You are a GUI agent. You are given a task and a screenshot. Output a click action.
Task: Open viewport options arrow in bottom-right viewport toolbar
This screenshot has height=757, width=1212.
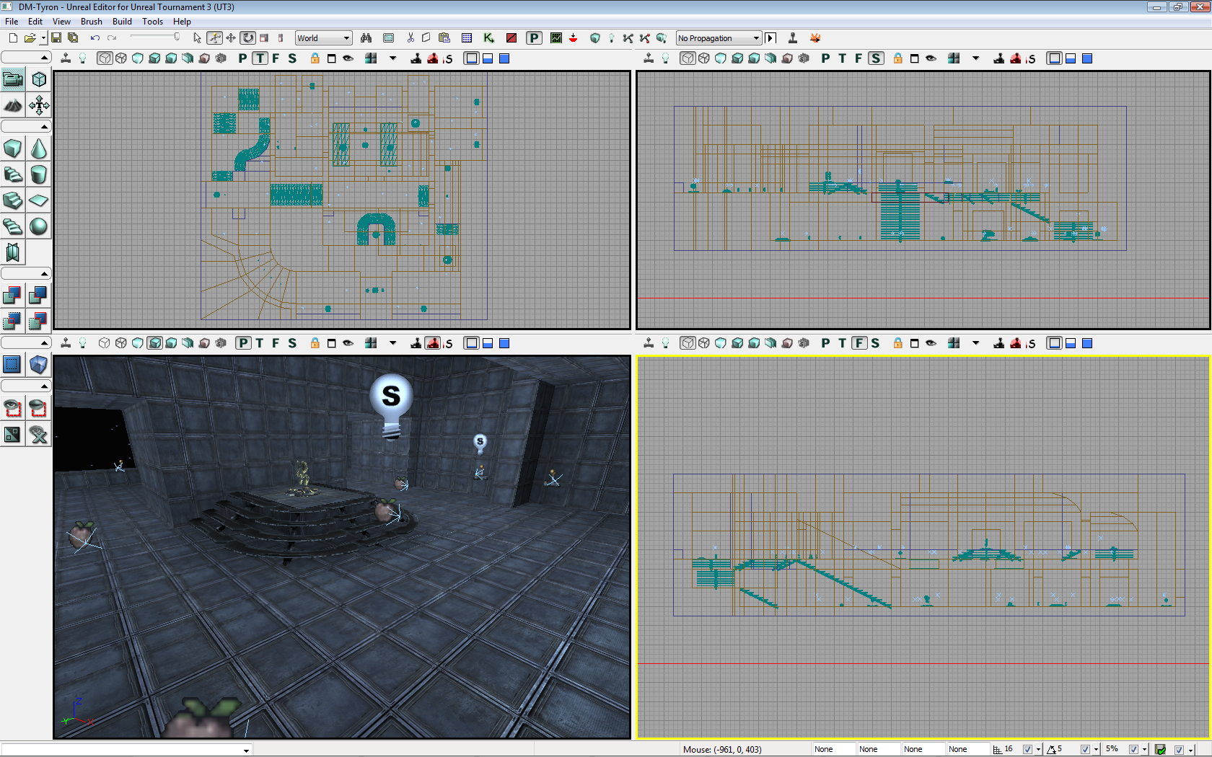click(x=976, y=343)
